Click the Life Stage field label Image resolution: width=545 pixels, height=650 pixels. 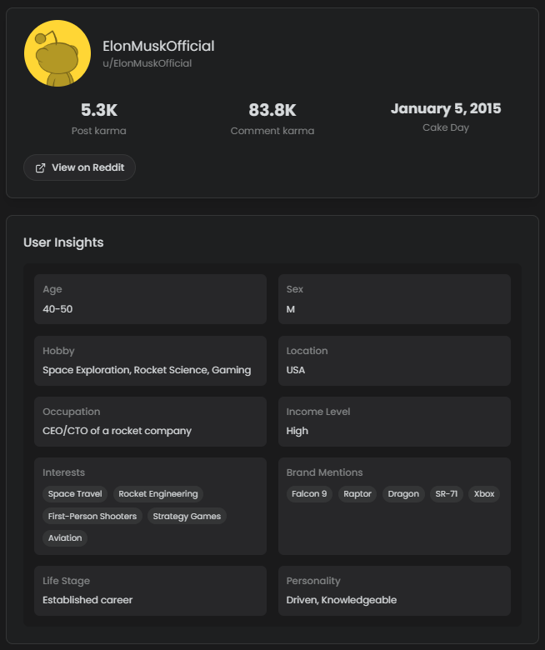(67, 581)
